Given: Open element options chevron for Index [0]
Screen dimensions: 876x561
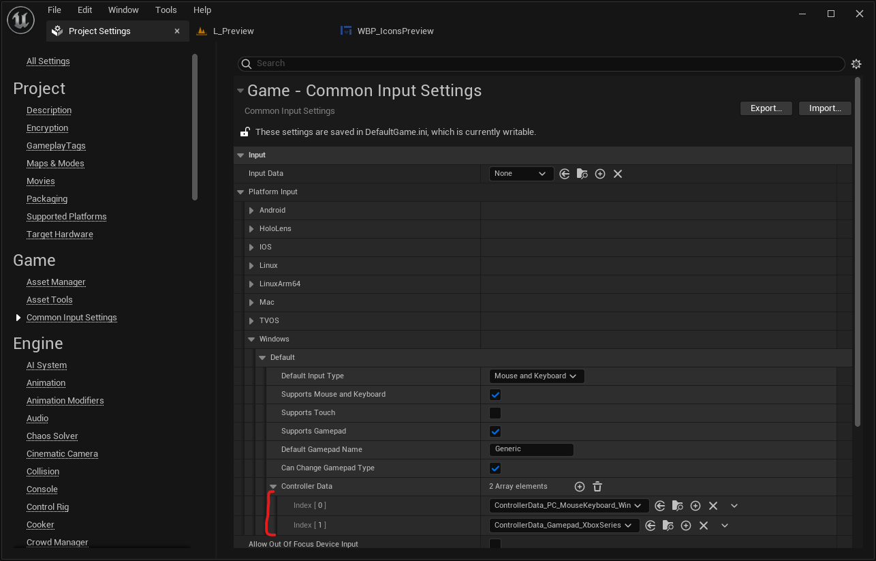Looking at the screenshot, I should 734,506.
